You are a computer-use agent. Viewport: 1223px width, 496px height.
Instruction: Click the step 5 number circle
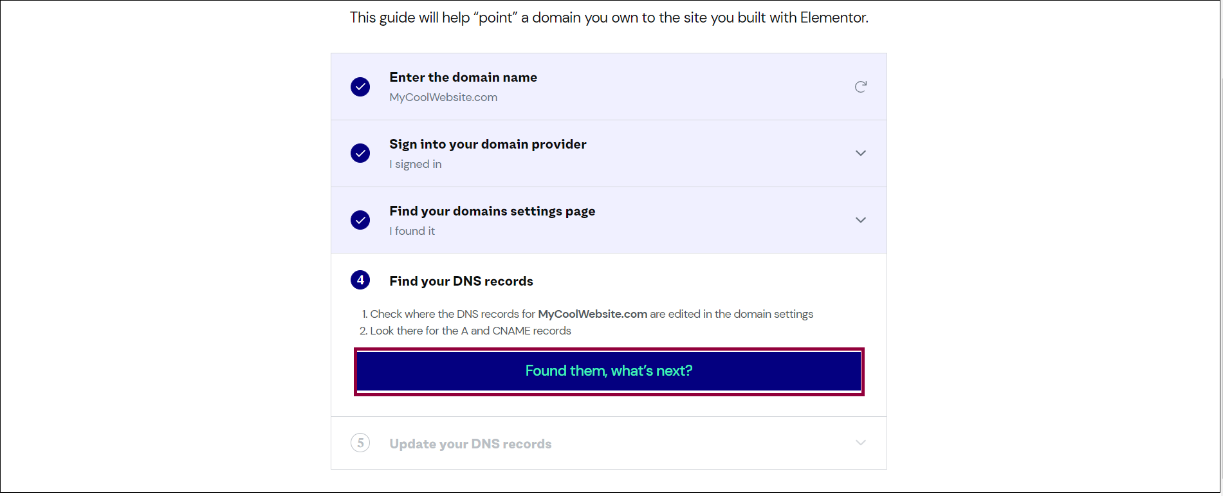(x=360, y=443)
